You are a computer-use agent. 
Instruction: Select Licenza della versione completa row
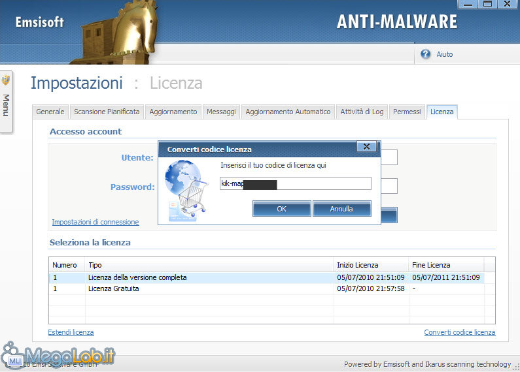[267, 277]
